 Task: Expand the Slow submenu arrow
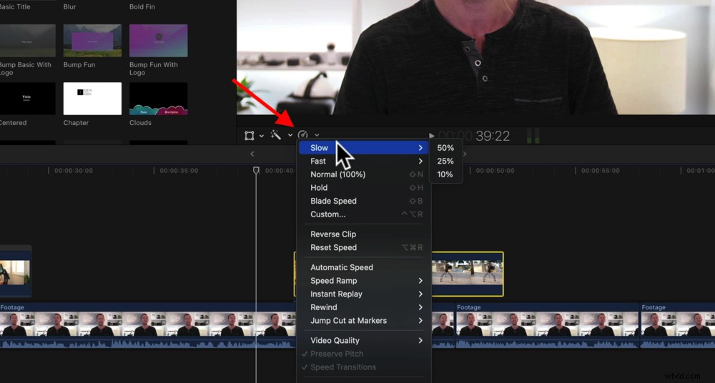click(x=420, y=148)
